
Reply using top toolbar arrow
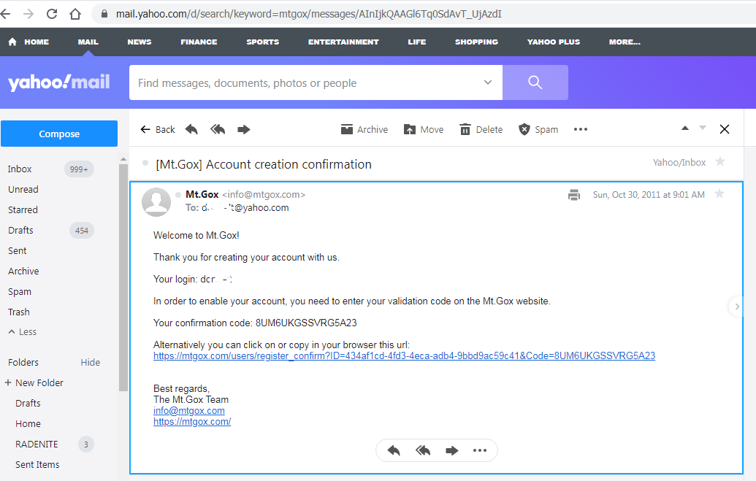[x=191, y=129]
